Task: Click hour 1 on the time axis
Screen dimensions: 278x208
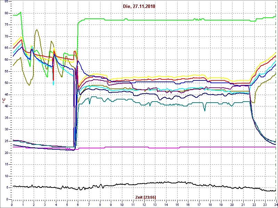Action: (x=23, y=204)
